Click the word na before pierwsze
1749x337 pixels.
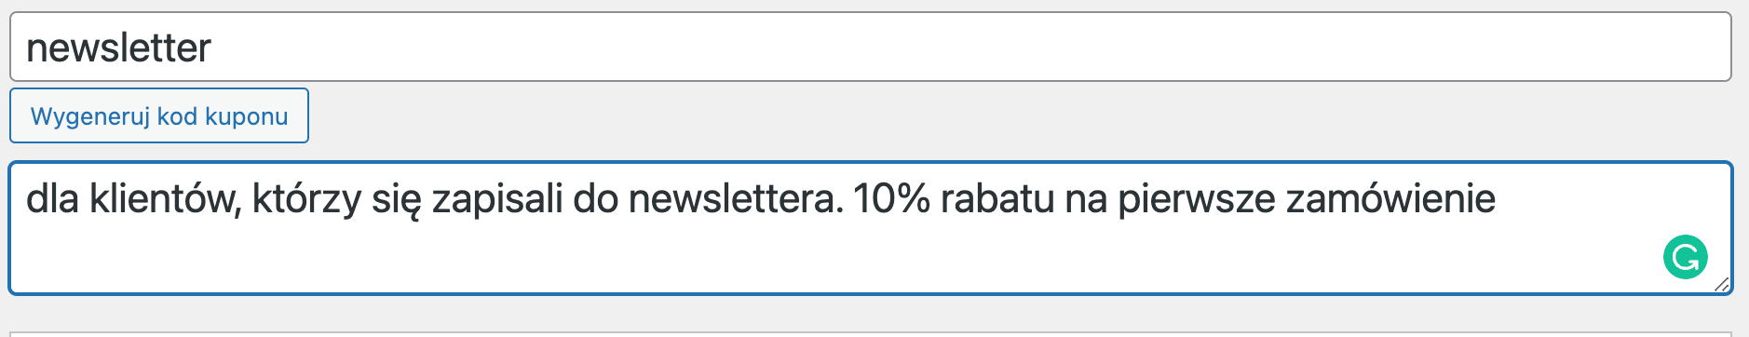(x=1086, y=198)
